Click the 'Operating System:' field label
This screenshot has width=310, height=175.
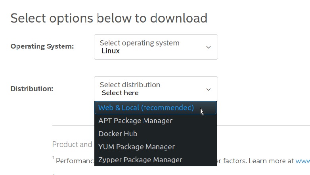click(42, 46)
